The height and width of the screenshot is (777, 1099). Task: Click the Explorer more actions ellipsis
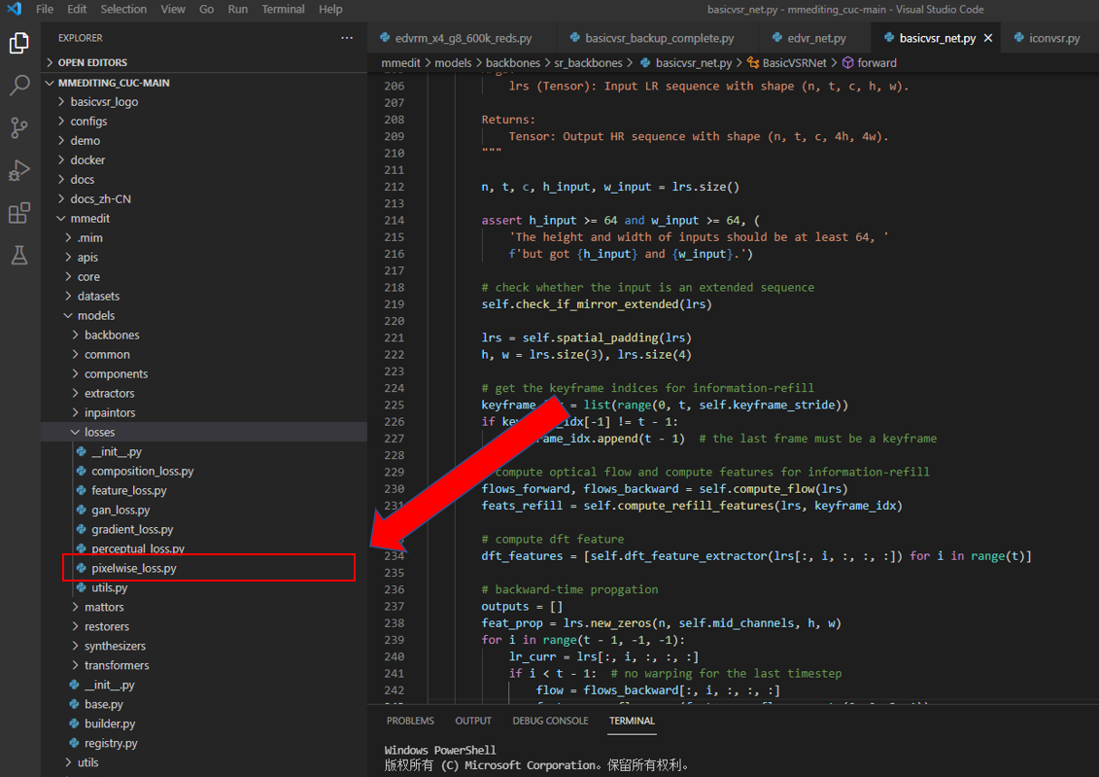pyautogui.click(x=347, y=38)
